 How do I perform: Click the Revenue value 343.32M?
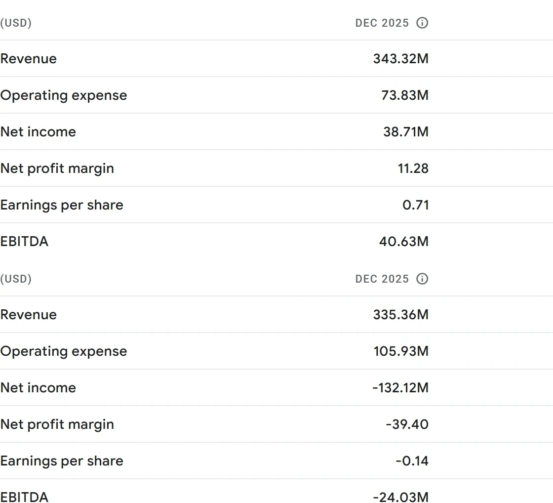pyautogui.click(x=401, y=59)
